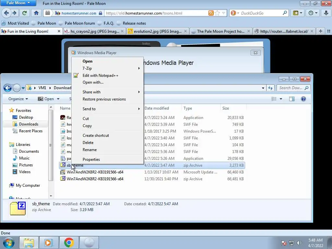Click Explorer back navigation arrow

click(8, 88)
